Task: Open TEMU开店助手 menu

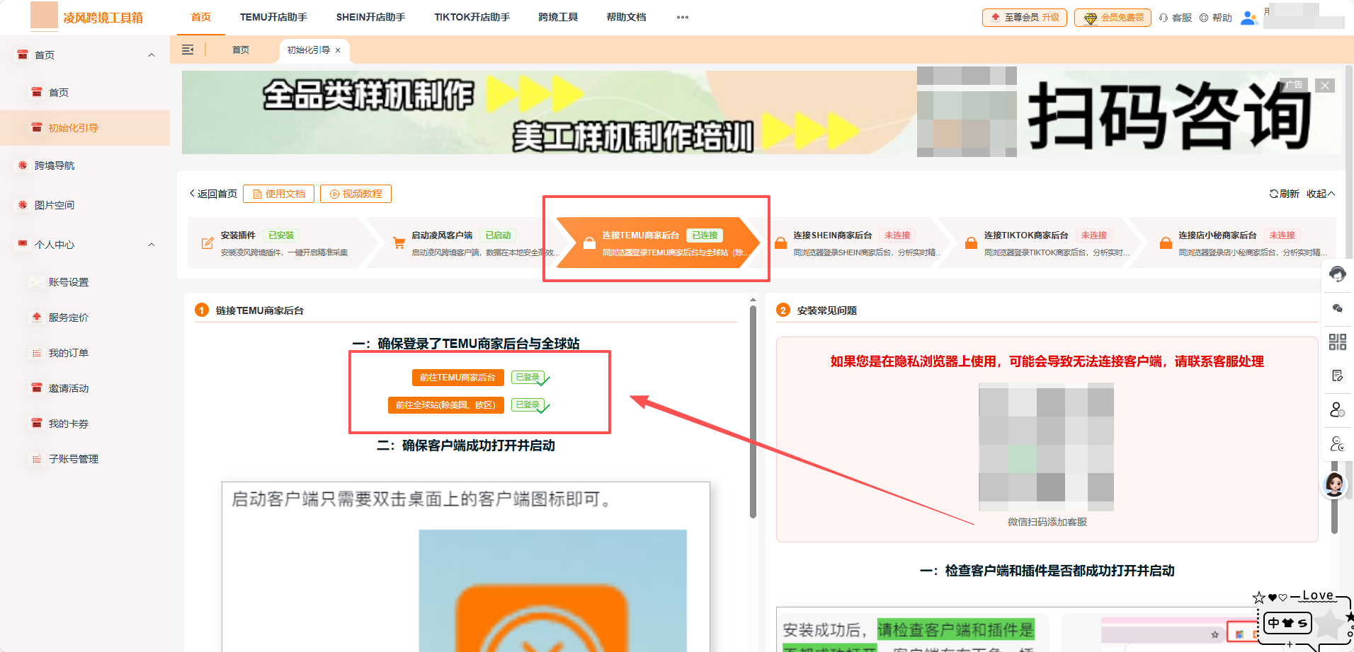Action: click(273, 17)
